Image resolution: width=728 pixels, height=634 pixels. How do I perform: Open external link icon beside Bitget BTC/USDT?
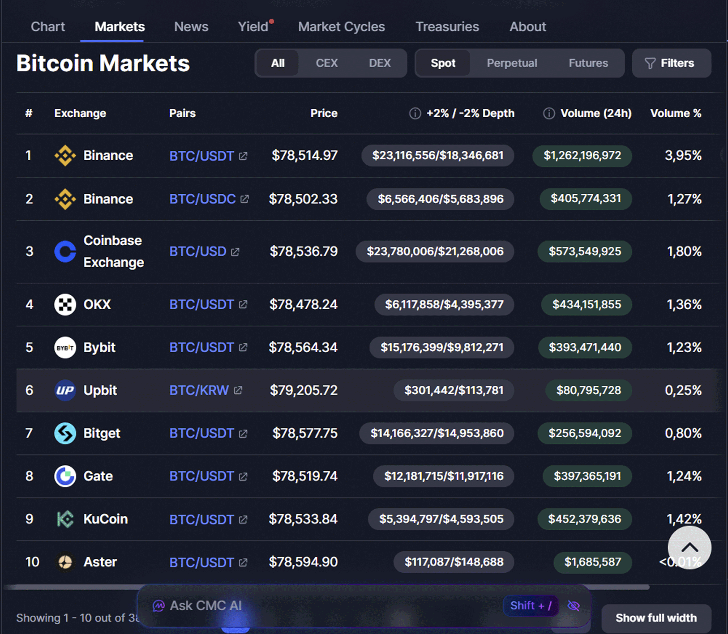(x=243, y=434)
